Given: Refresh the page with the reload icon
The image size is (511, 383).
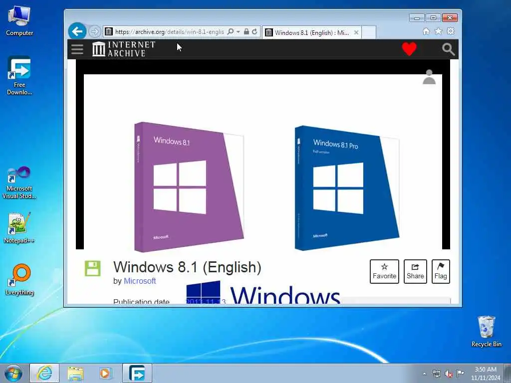Looking at the screenshot, I should click(255, 31).
